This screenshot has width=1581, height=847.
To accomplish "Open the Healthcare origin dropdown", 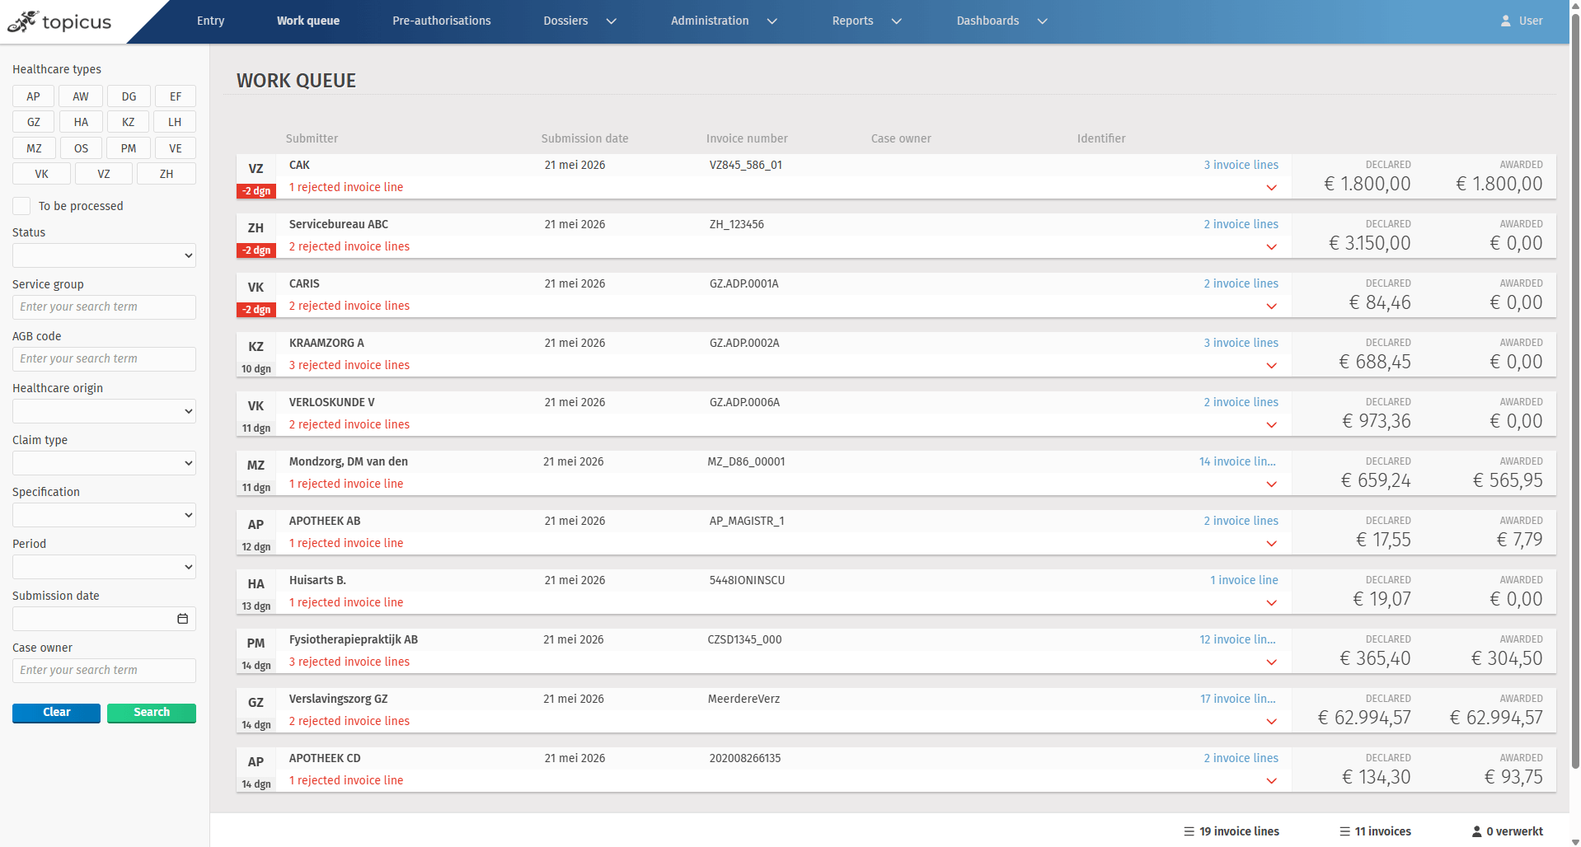I will tap(104, 411).
